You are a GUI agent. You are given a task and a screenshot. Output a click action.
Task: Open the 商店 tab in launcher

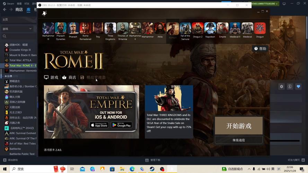69,78
